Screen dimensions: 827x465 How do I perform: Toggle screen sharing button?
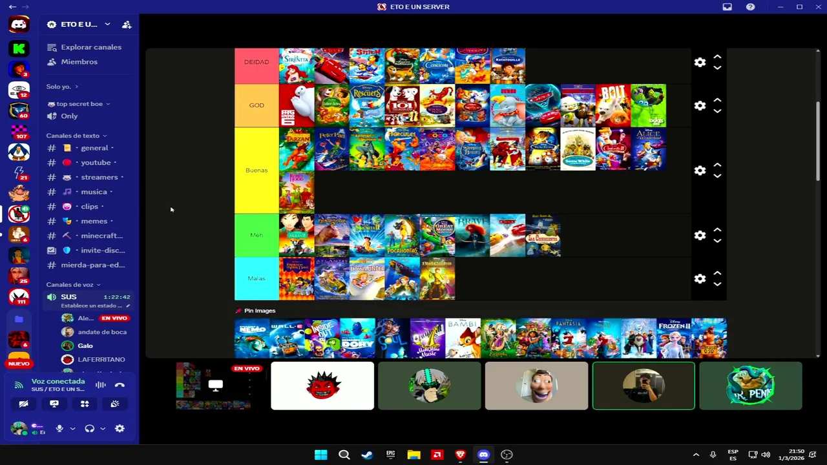click(x=54, y=404)
